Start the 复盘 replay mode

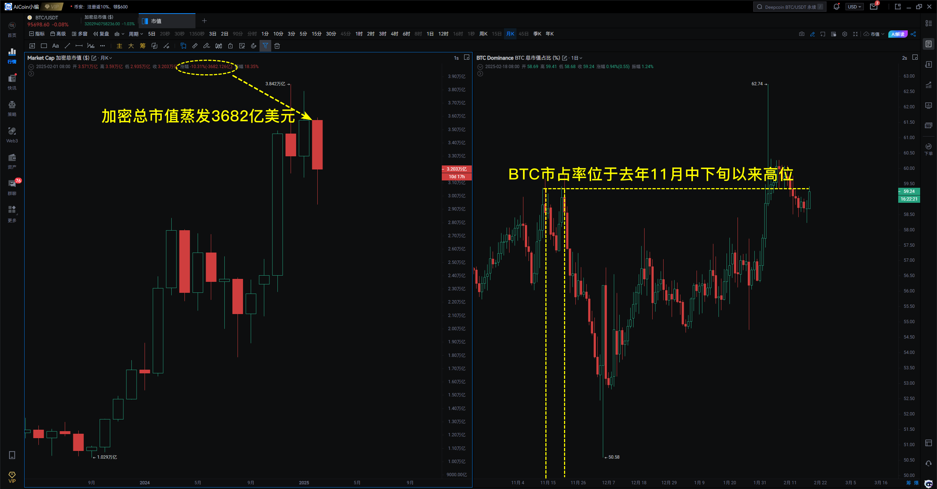101,34
